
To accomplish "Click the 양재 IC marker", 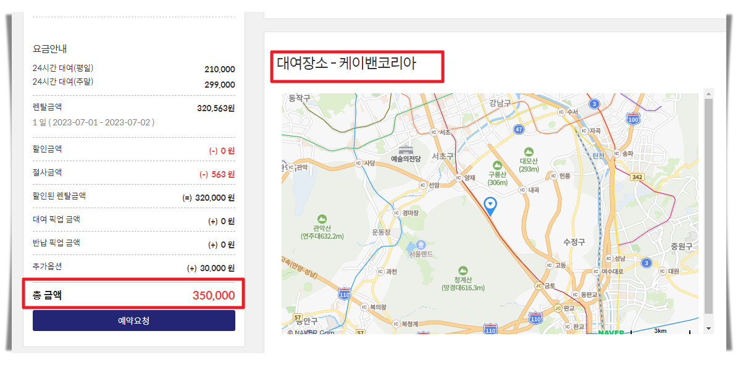I will [458, 177].
